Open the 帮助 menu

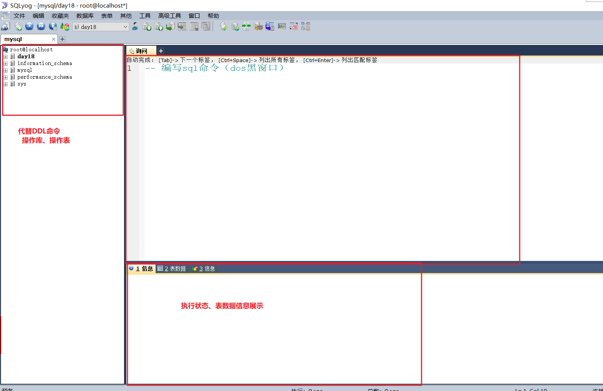[x=213, y=16]
